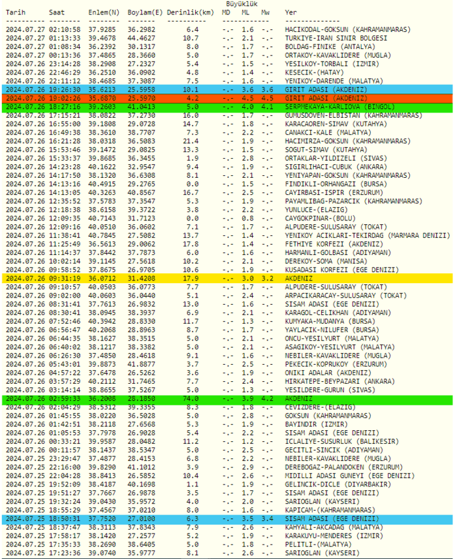Click the yellow AKDENIZ row at 09:31:19
This screenshot has width=457, height=559.
[228, 278]
